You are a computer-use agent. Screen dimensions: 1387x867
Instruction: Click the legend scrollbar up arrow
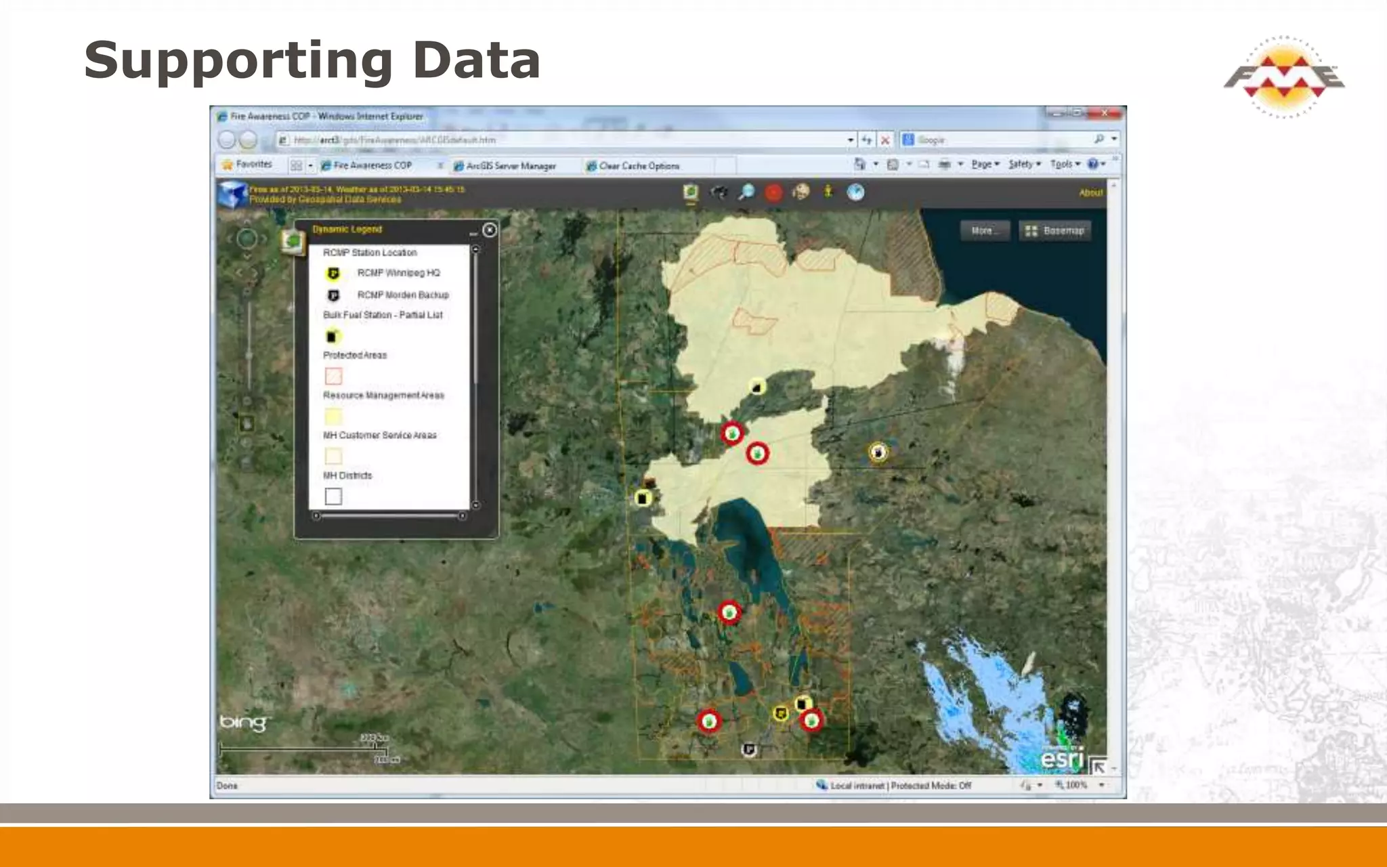click(475, 250)
